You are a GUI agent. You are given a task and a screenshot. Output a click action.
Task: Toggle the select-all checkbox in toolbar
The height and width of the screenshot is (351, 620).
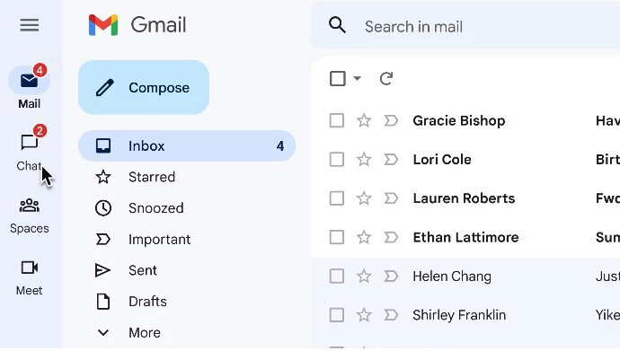pos(338,79)
